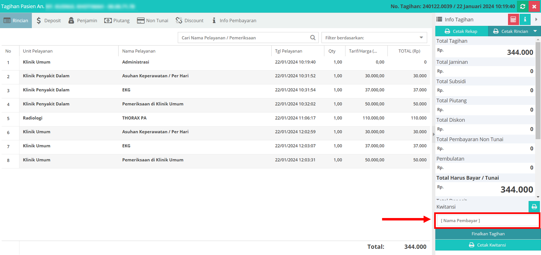
Task: Collapse side panel with small splitter arrow
Action: (434, 134)
